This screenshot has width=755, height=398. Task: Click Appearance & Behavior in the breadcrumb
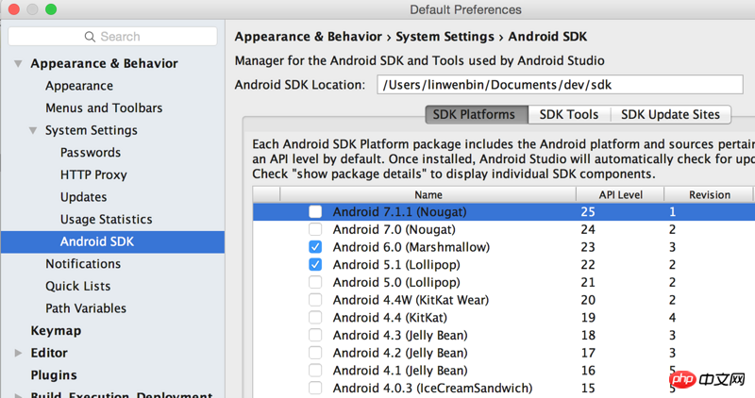click(x=309, y=37)
